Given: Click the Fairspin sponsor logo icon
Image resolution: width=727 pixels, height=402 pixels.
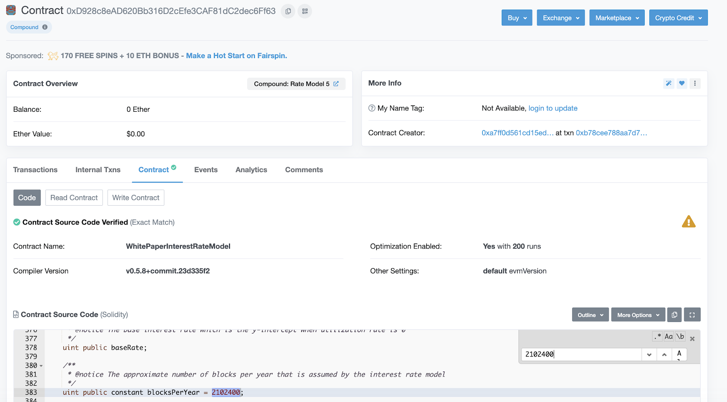Looking at the screenshot, I should (53, 56).
